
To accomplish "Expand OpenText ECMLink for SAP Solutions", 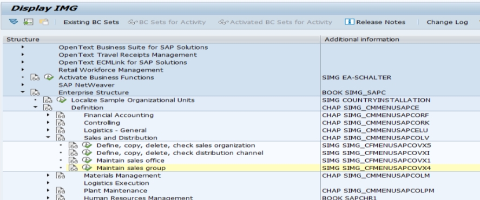I will pos(23,62).
